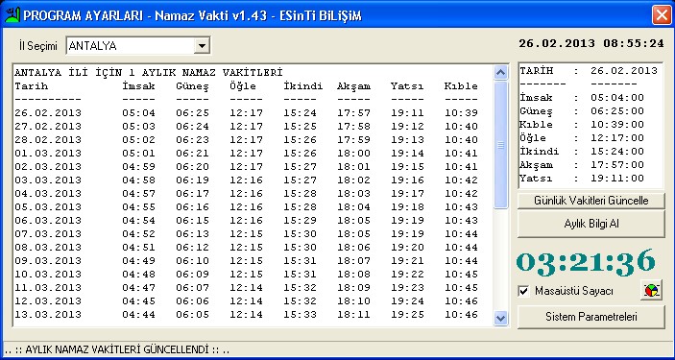Click the mosque app icon in title bar
The width and height of the screenshot is (675, 360).
[x=12, y=15]
